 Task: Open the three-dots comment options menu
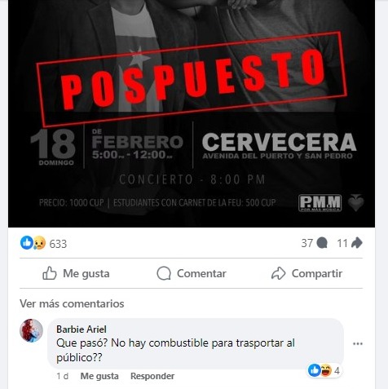click(x=358, y=344)
